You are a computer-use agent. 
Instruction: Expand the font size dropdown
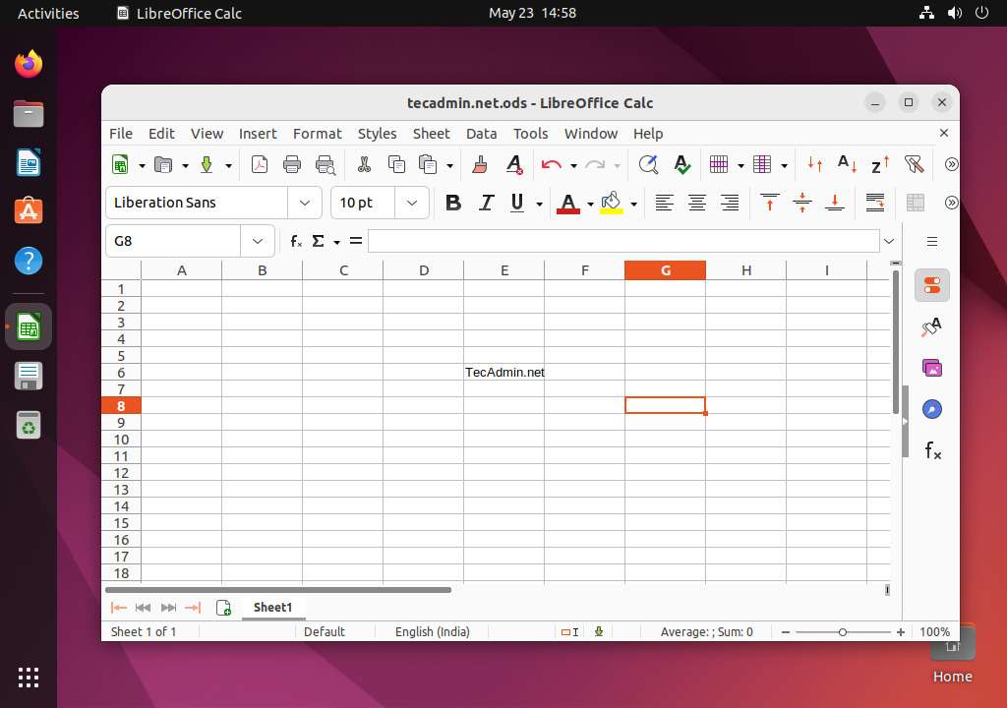point(412,203)
